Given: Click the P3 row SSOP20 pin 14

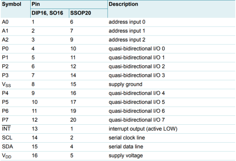Looking at the screenshot, I should point(73,76).
